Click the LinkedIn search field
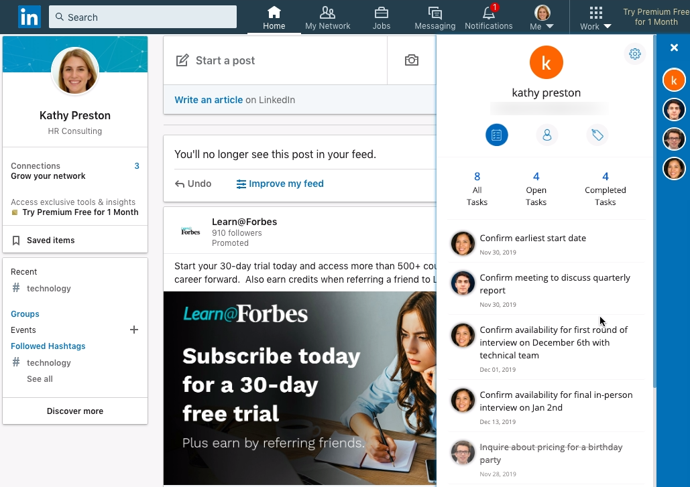Screen dimensions: 690x487 143,17
